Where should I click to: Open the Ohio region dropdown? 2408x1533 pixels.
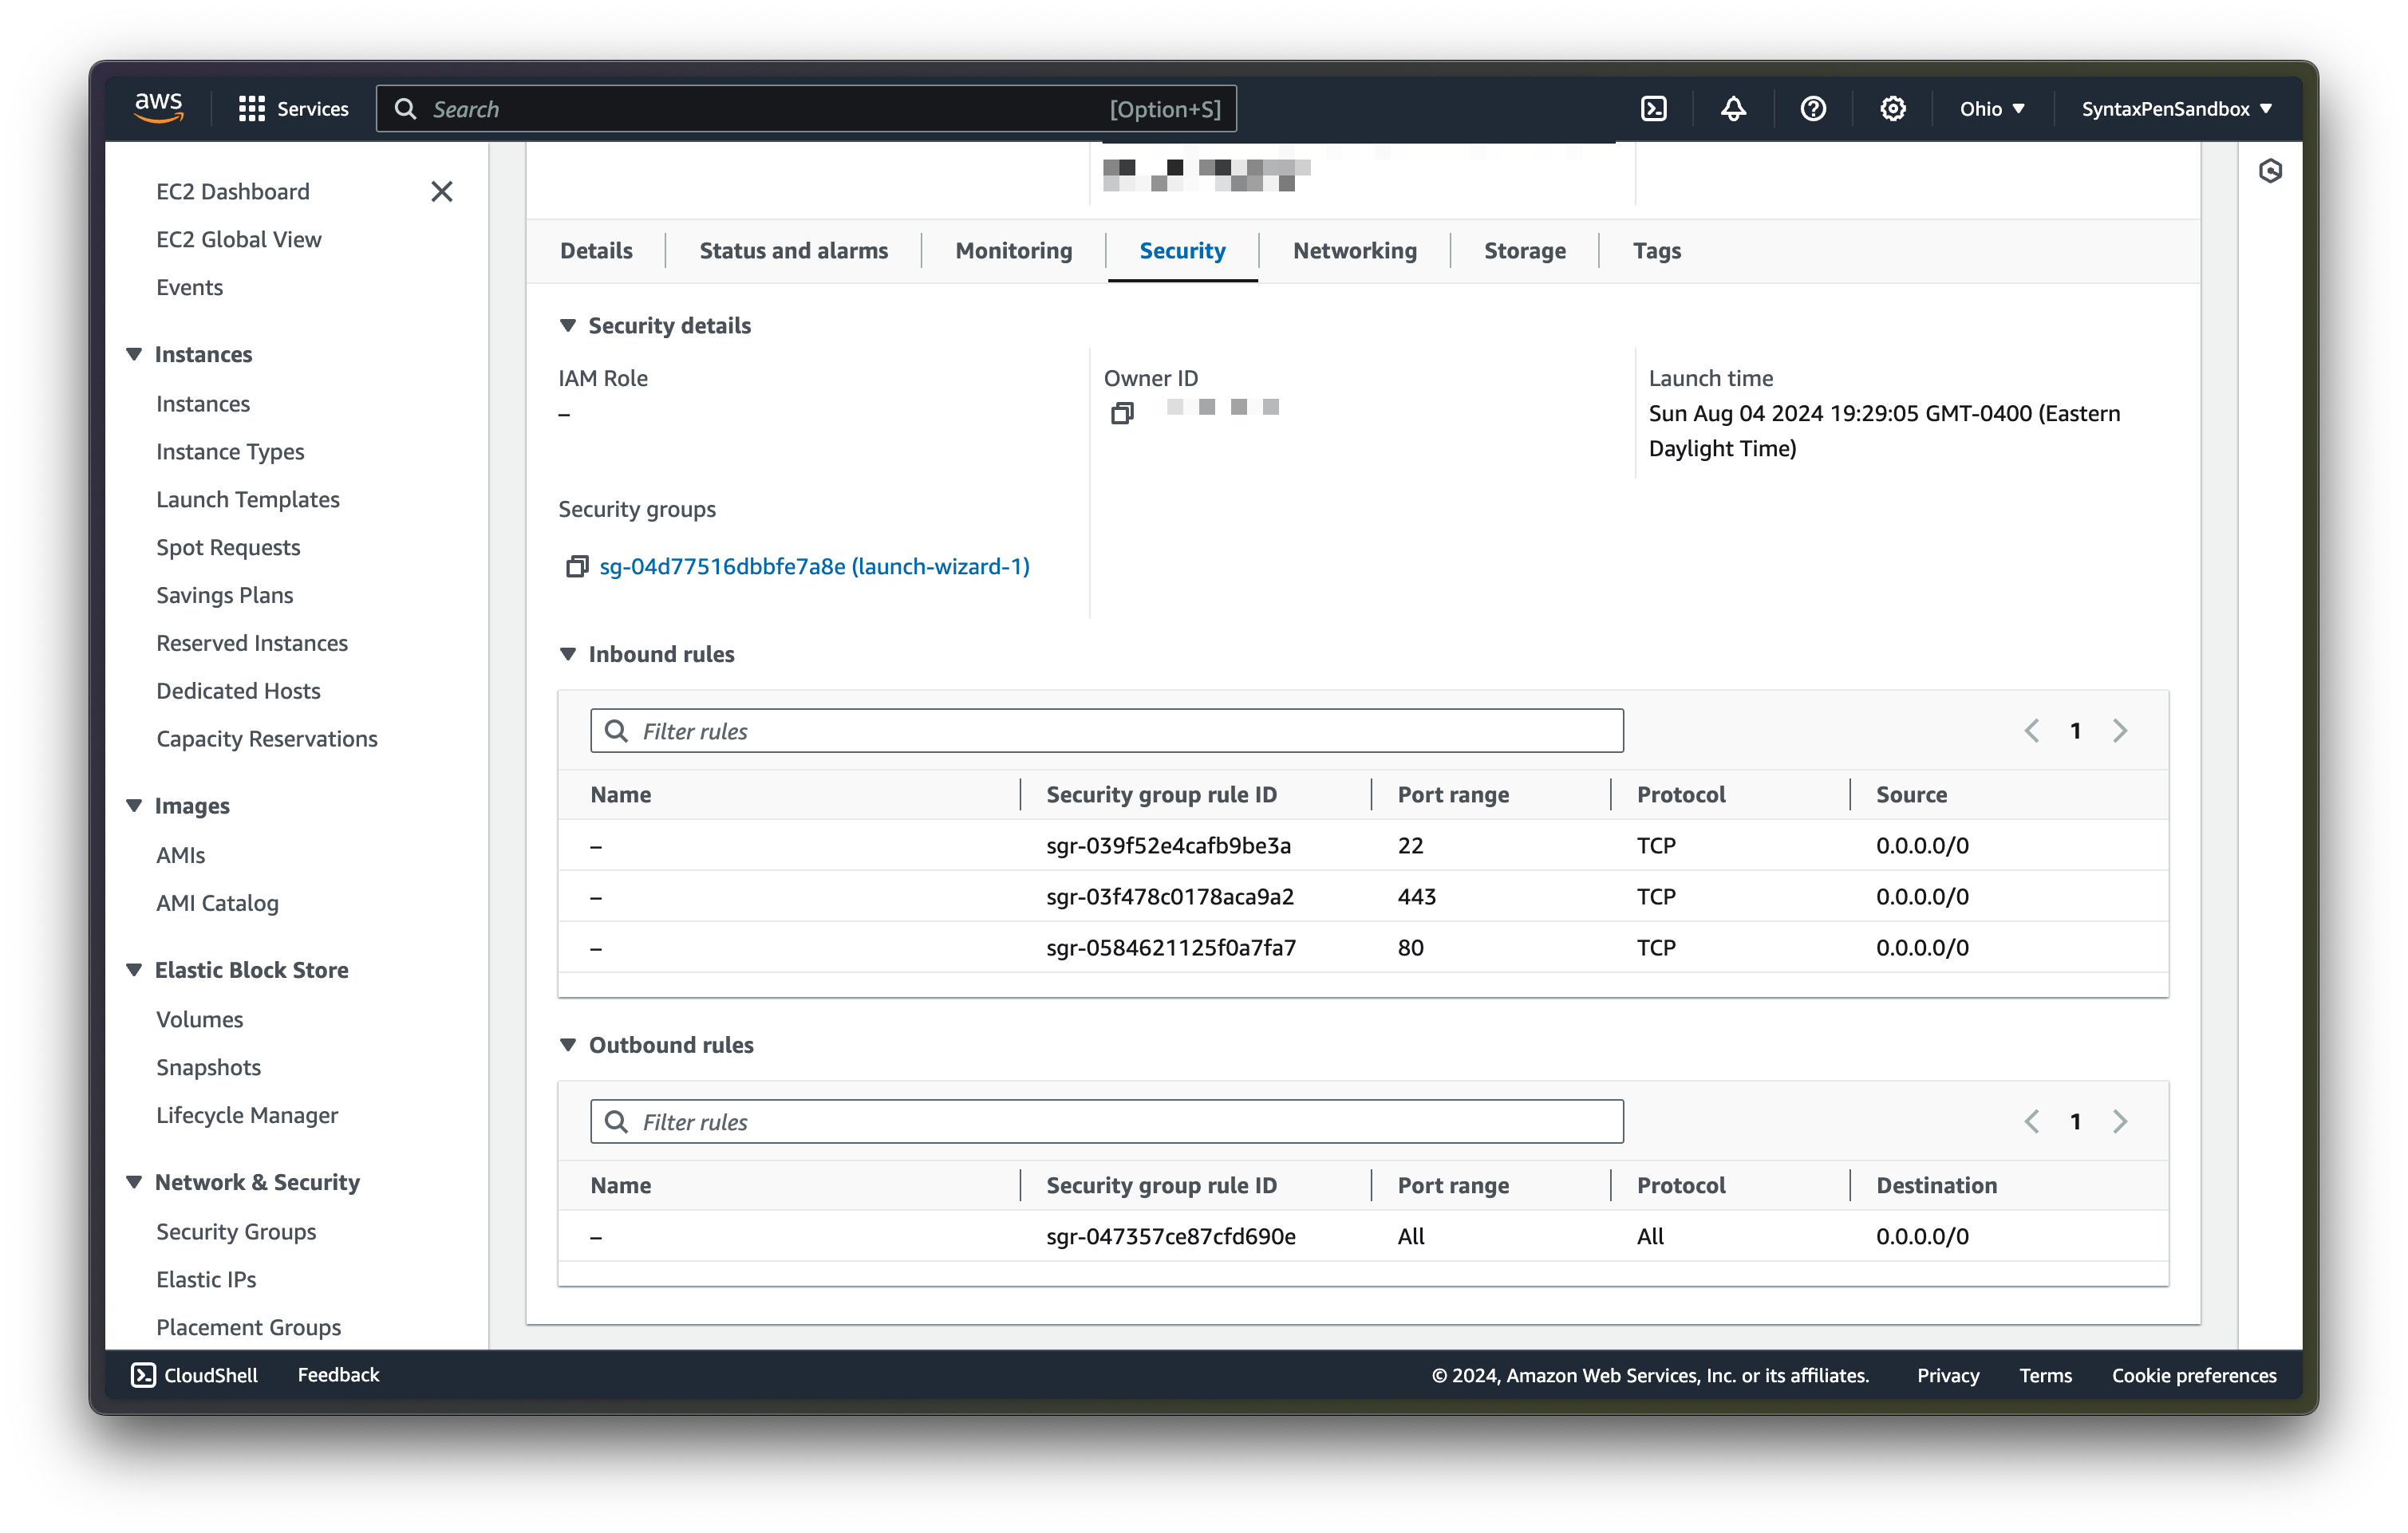(x=1991, y=108)
